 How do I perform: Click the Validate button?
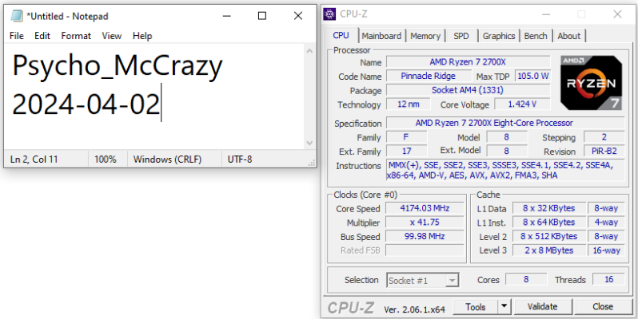click(542, 307)
